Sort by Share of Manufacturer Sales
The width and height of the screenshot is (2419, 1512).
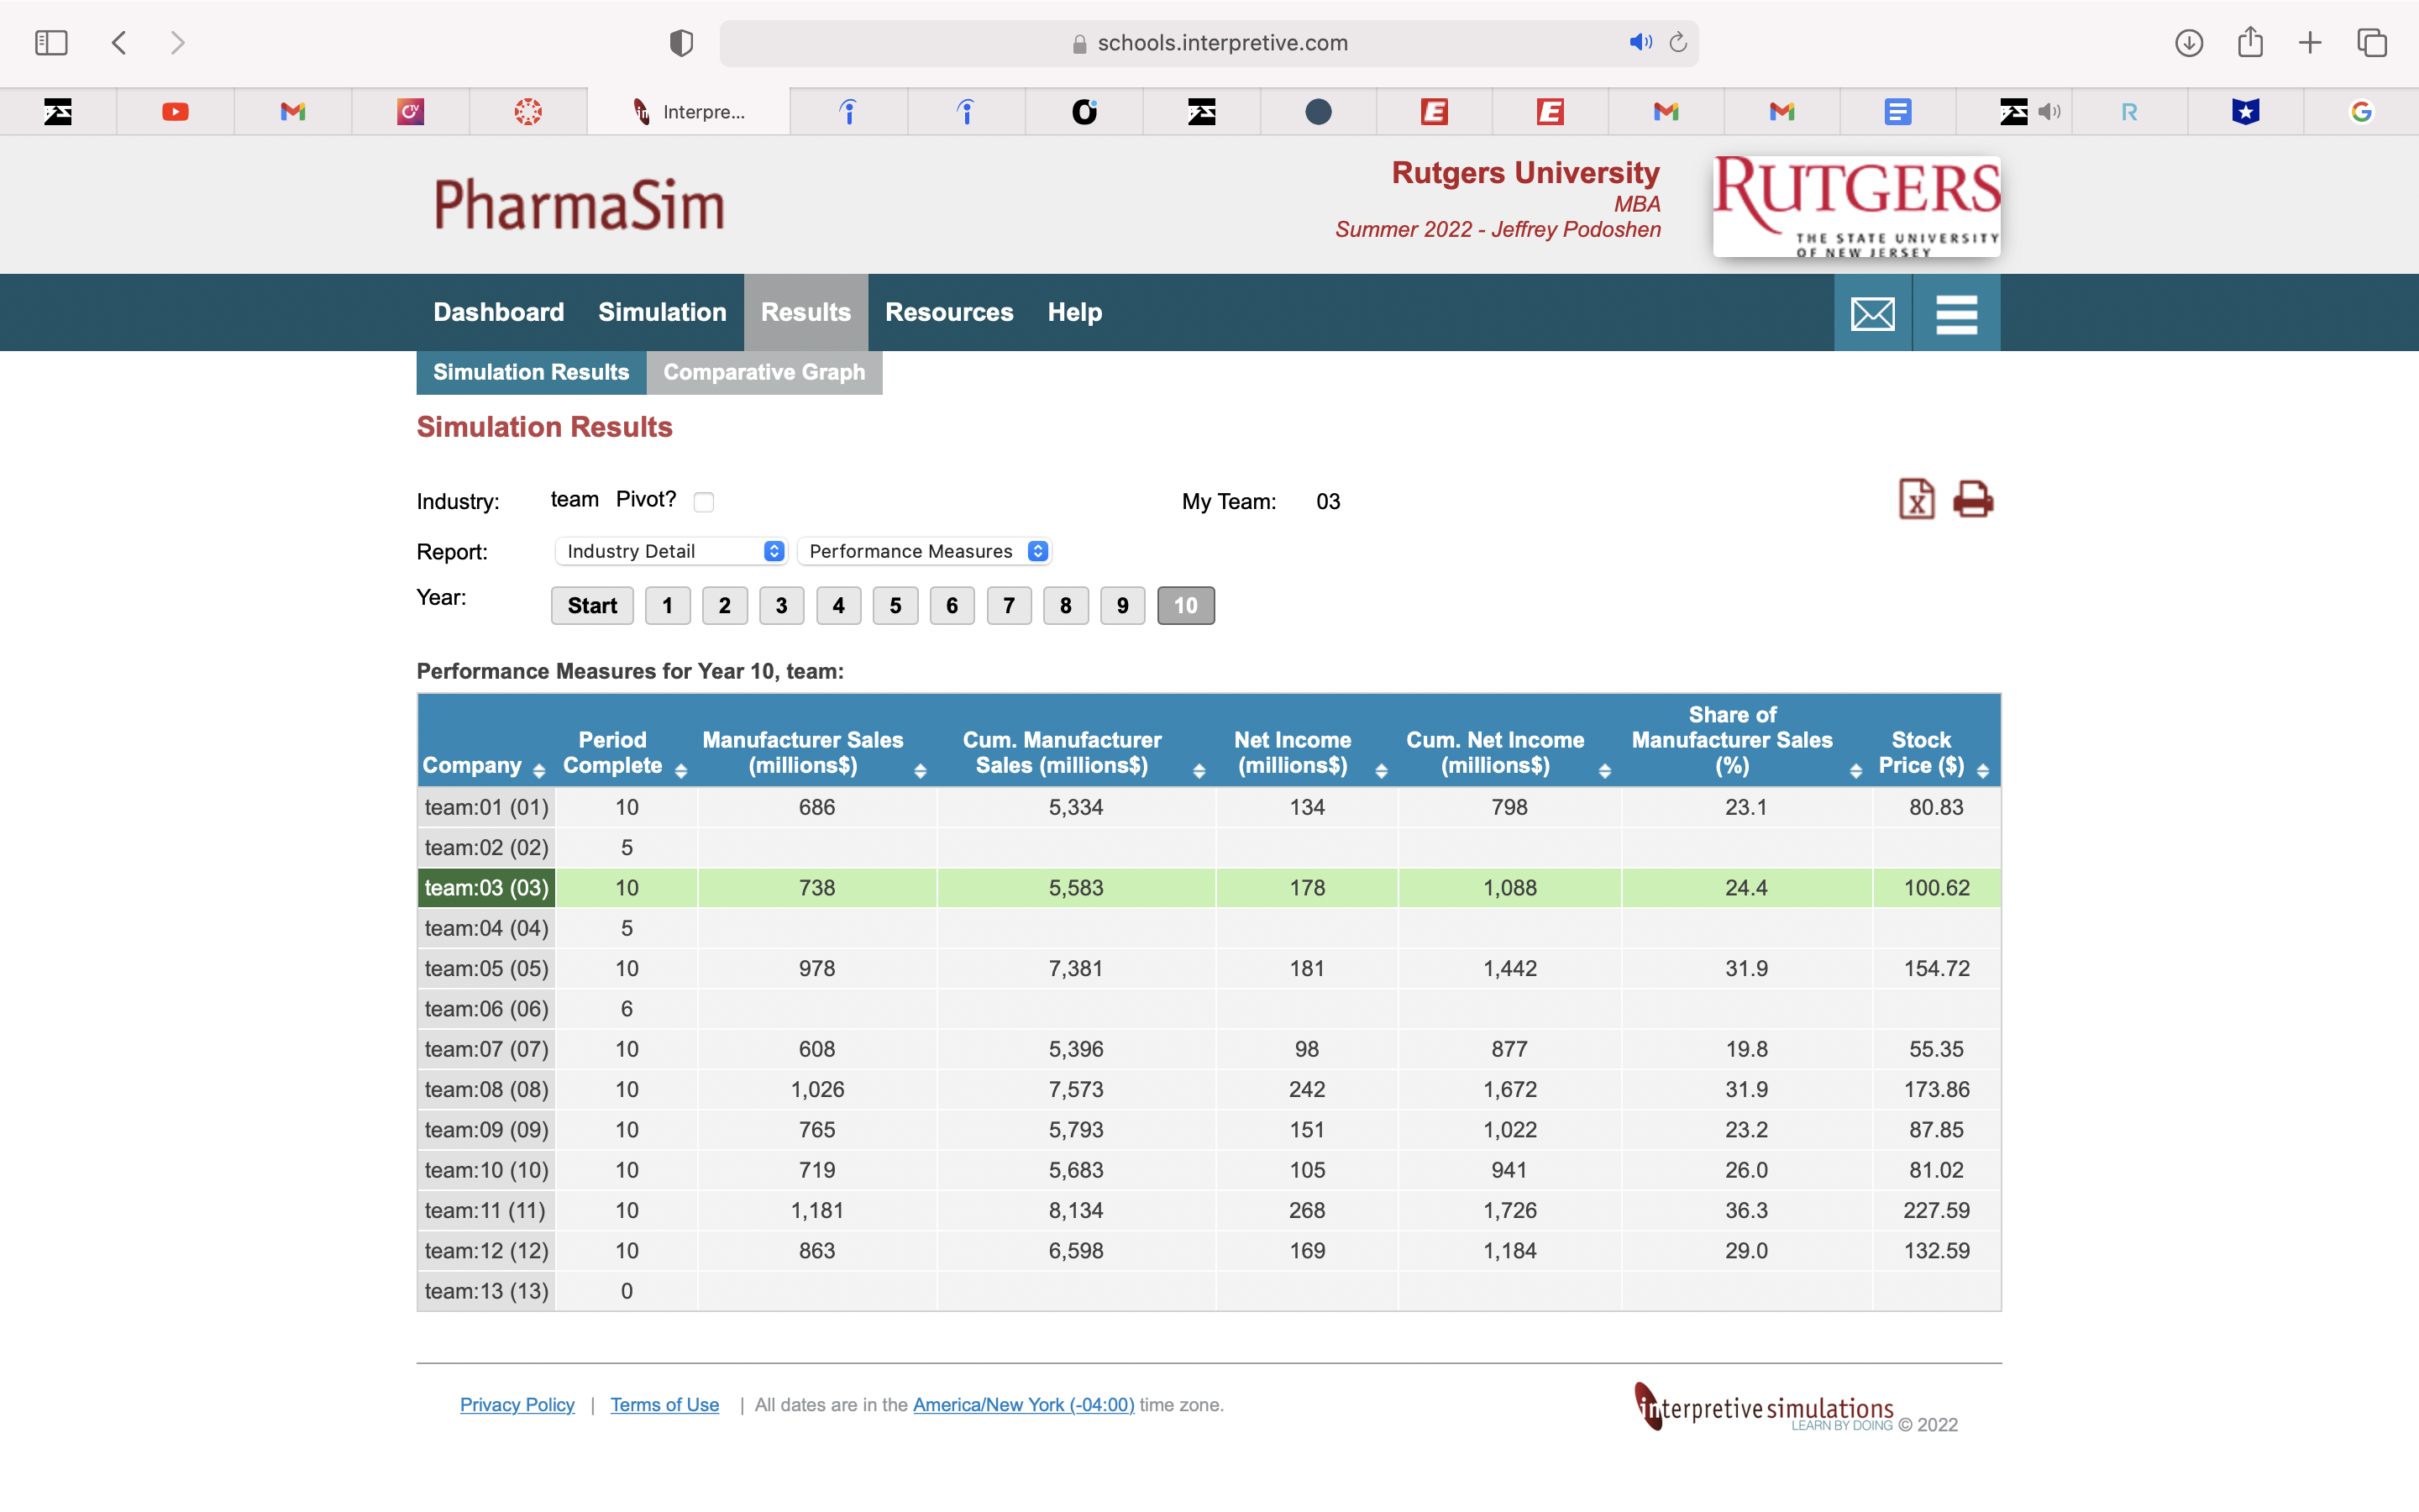[x=1856, y=770]
